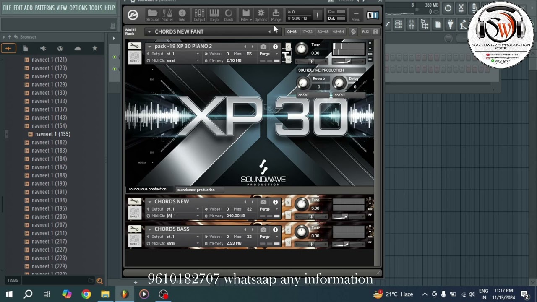This screenshot has width=537, height=302.
Task: Open the Files dropdown menu
Action: 246,15
